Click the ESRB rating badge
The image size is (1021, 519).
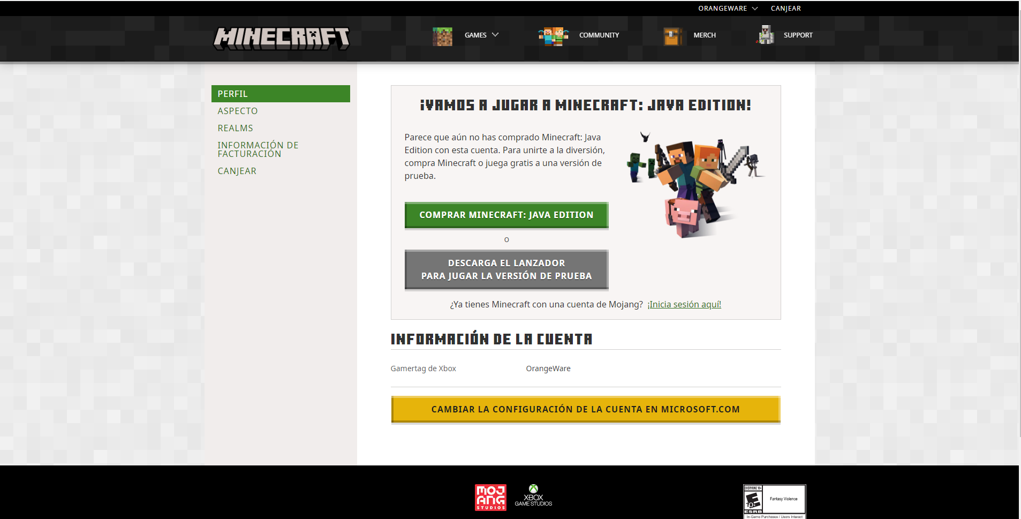coord(774,502)
